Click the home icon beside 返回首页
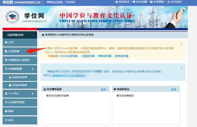The image size is (197, 127). [117, 2]
